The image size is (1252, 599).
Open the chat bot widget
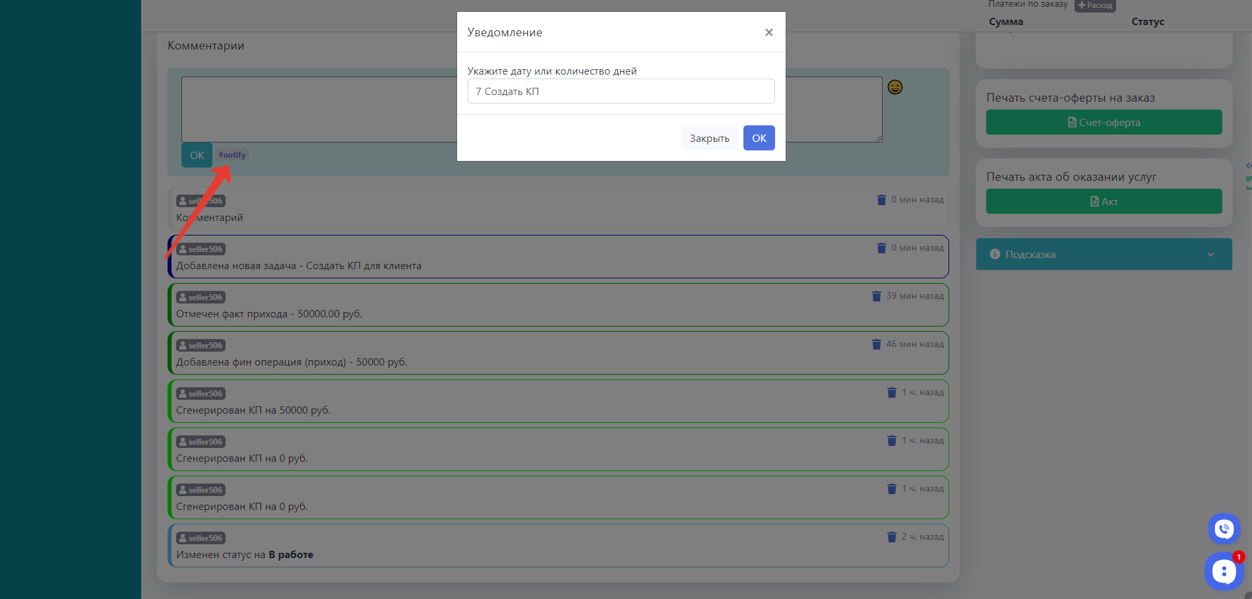[x=1223, y=571]
